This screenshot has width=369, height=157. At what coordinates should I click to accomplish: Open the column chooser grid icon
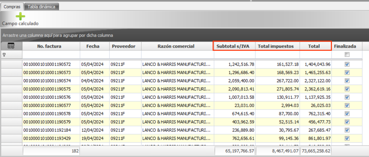pos(11,46)
